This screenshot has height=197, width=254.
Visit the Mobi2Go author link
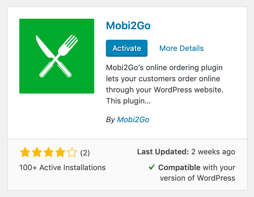(133, 120)
